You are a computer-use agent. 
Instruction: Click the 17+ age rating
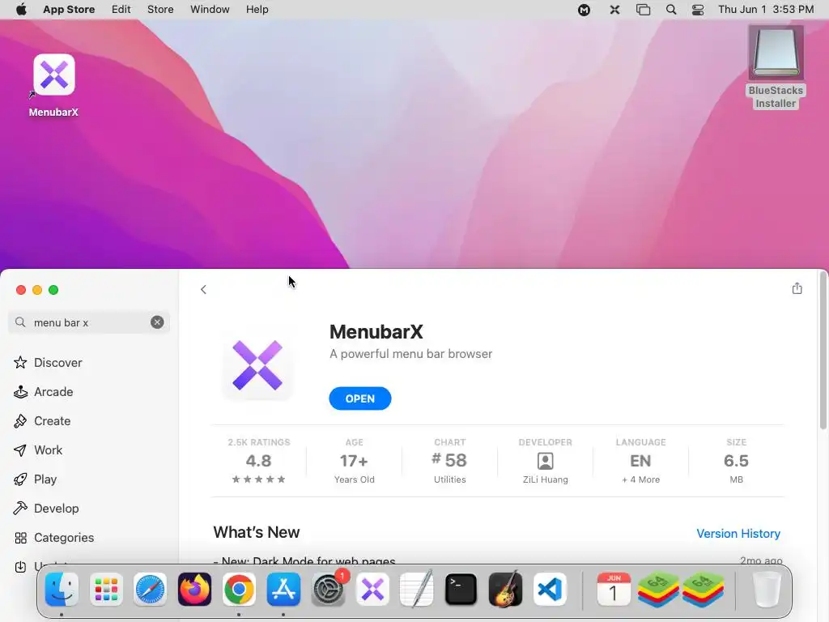coord(354,460)
